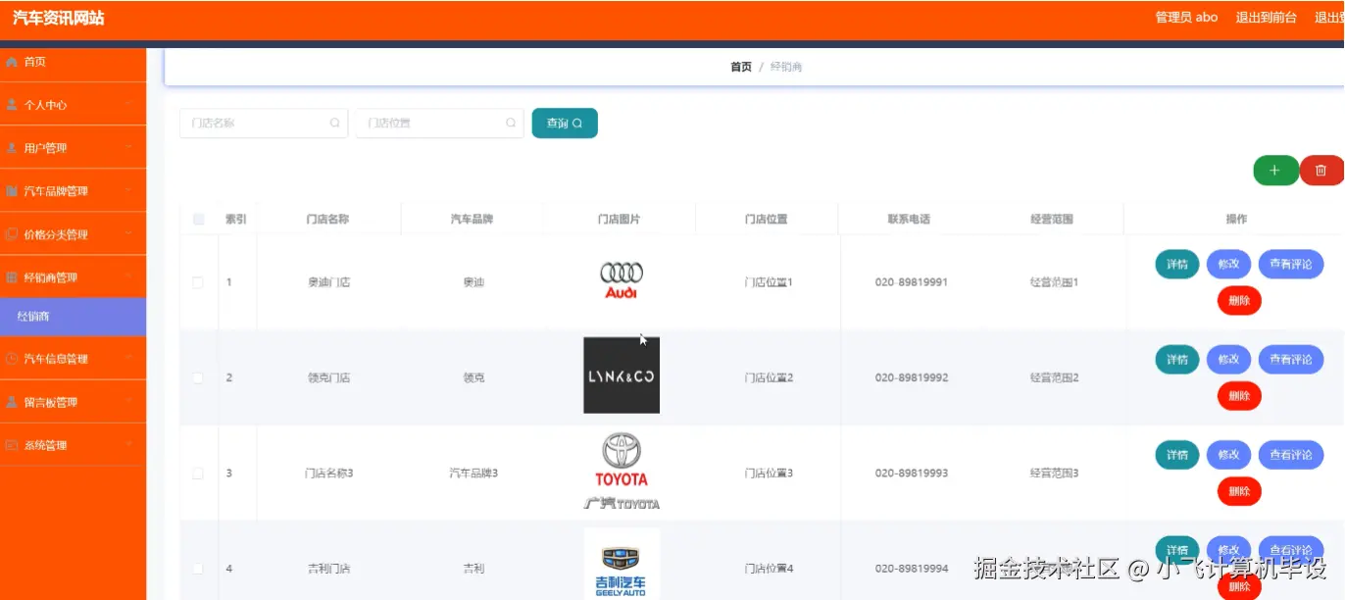Image resolution: width=1345 pixels, height=600 pixels.
Task: Check the checkbox for row 门店名称3
Action: [x=198, y=474]
